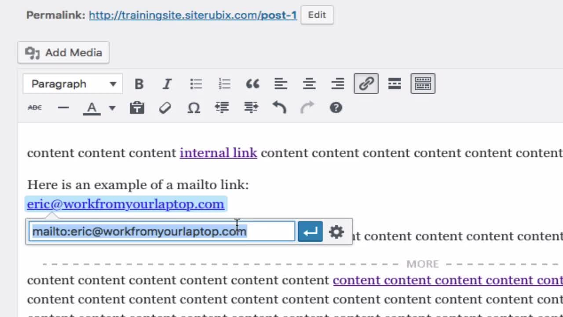Toggle the unordered list

click(196, 83)
